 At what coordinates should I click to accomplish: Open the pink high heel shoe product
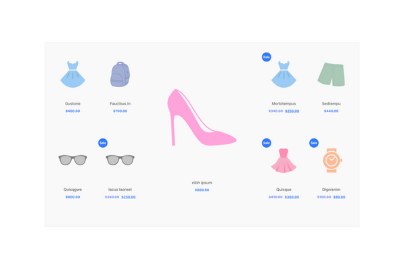click(202, 119)
